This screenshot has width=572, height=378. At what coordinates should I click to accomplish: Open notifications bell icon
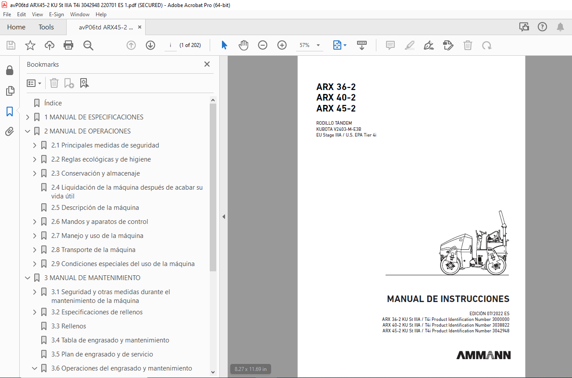tap(561, 27)
